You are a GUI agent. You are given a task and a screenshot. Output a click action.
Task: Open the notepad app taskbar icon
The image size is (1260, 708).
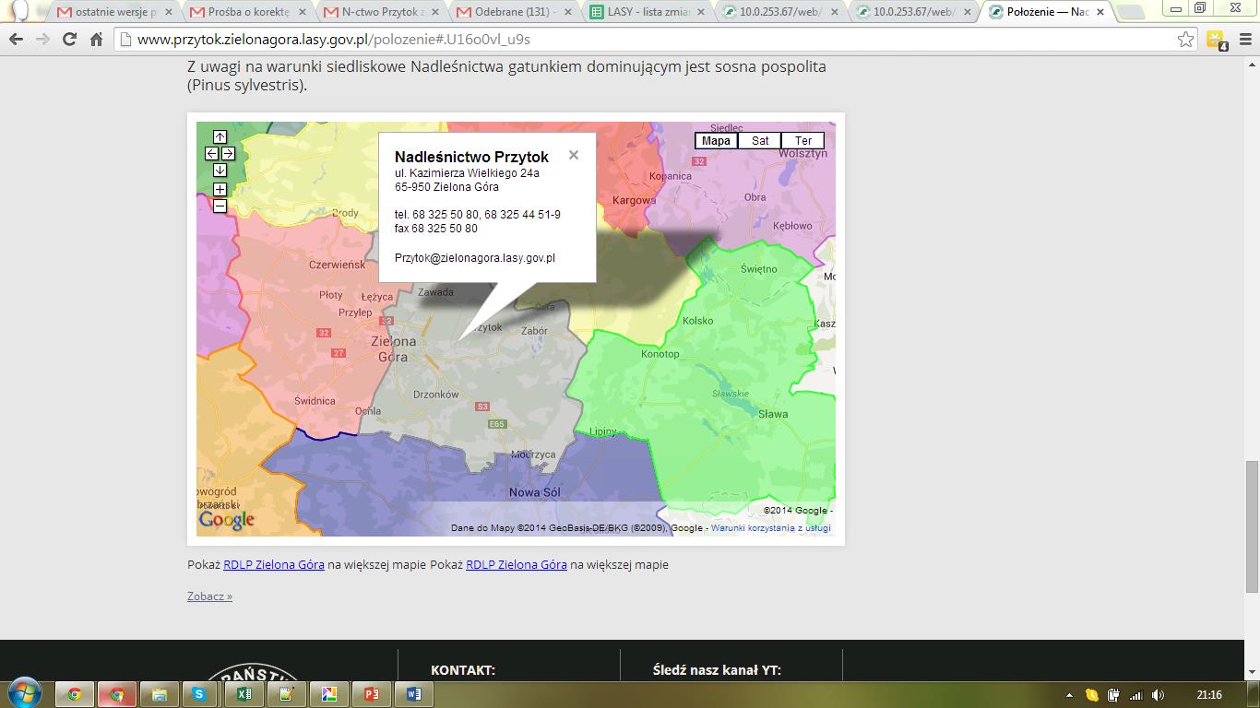(x=287, y=694)
